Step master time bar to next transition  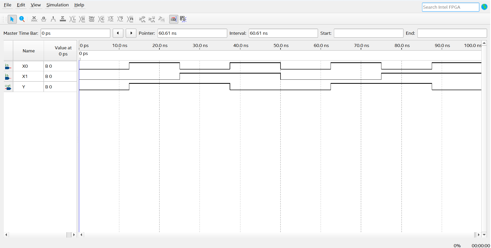(x=131, y=33)
